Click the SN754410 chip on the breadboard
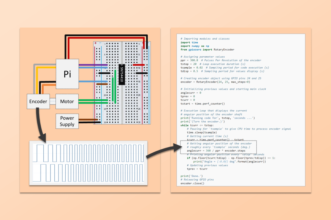Image resolution: width=331 pixels, height=220 pixels. pyautogui.click(x=122, y=75)
